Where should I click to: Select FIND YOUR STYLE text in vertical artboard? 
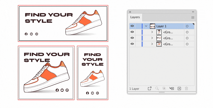pyautogui.click(x=93, y=59)
